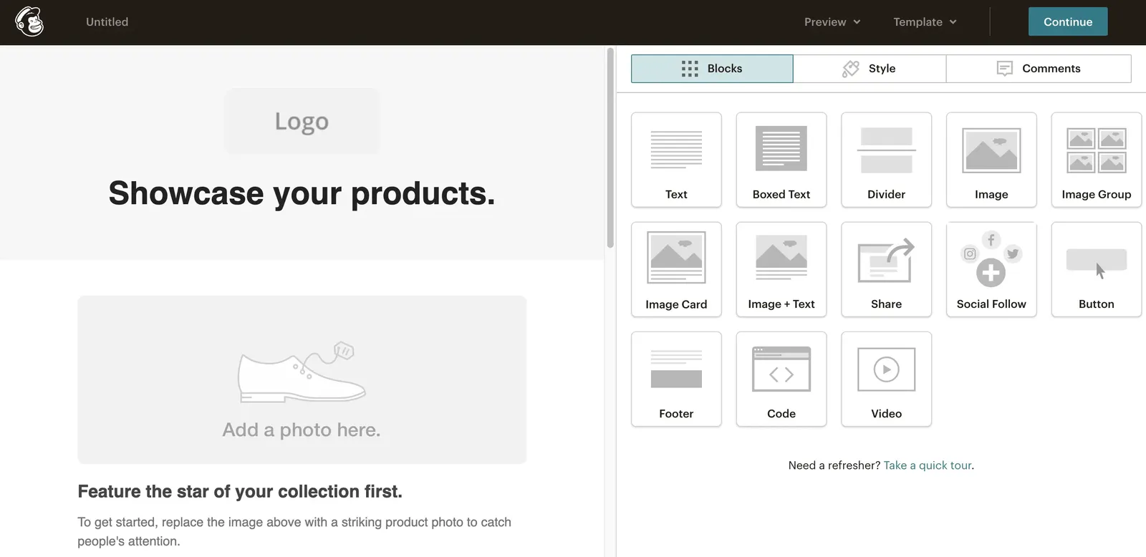This screenshot has width=1146, height=557.
Task: Add a Video block
Action: point(886,379)
